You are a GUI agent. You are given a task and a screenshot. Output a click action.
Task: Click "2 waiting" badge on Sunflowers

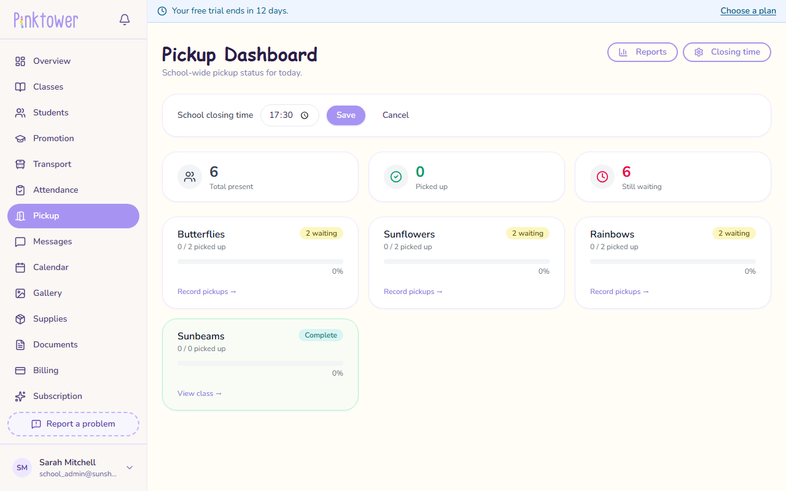click(x=527, y=234)
